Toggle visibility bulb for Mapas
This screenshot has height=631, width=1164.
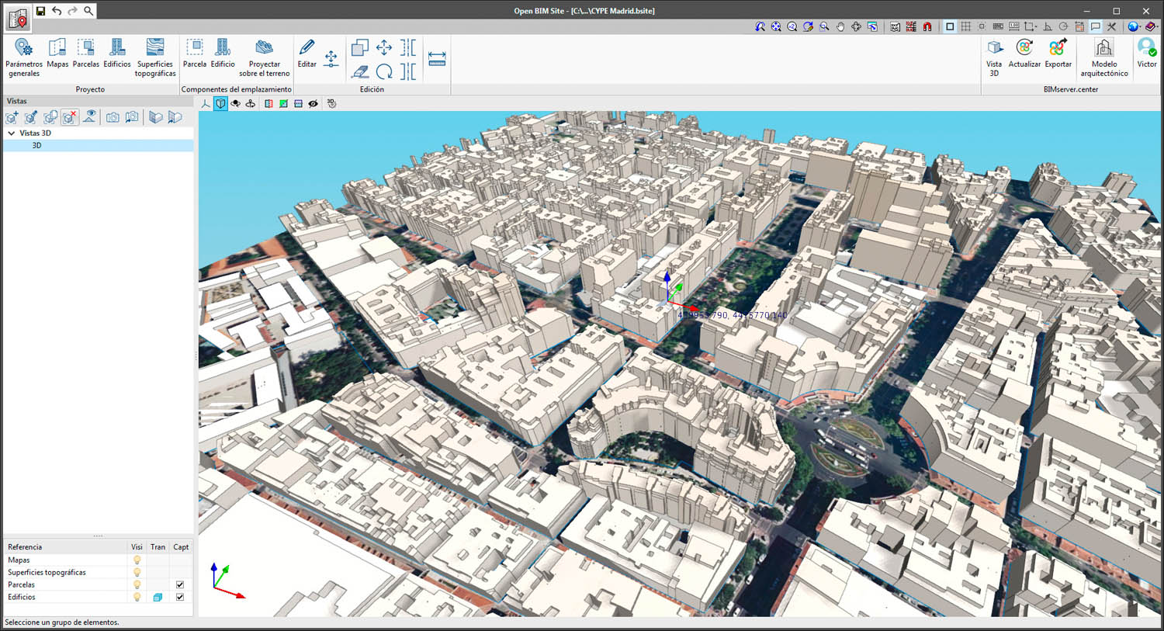pyautogui.click(x=137, y=560)
